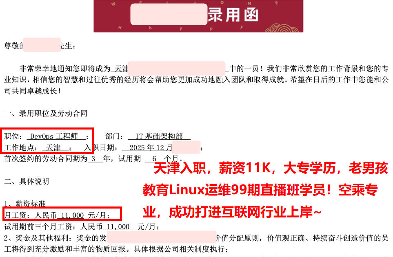Click the 薪资标准 subheading
The image size is (393, 257).
pyautogui.click(x=25, y=204)
